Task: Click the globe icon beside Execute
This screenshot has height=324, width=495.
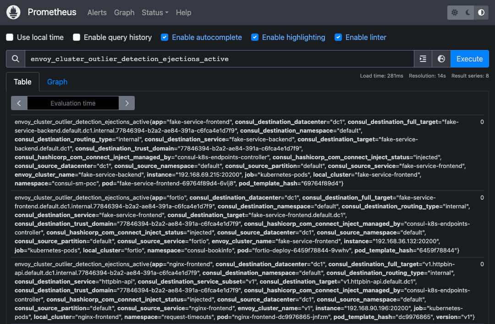Action: pyautogui.click(x=441, y=59)
